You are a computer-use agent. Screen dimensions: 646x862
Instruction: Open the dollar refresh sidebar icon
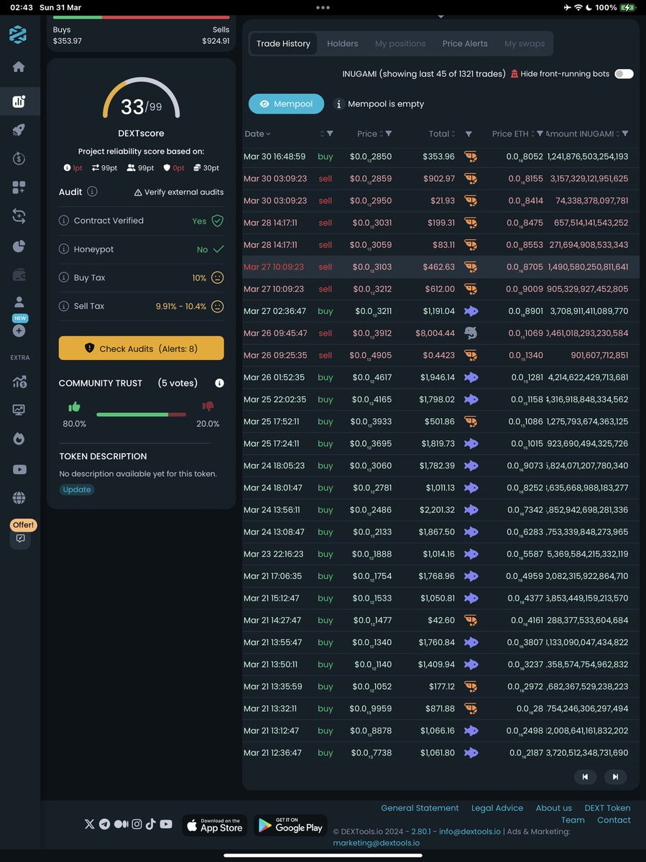coord(19,159)
